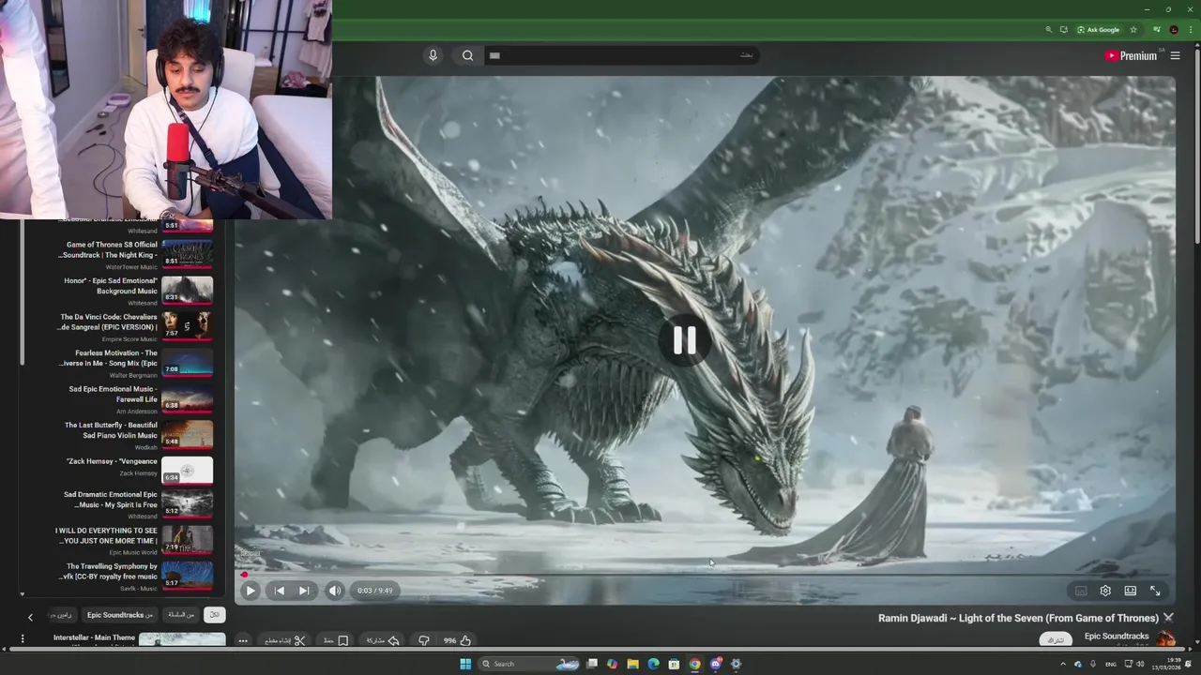
Task: Open Task View in the taskbar
Action: 592,664
